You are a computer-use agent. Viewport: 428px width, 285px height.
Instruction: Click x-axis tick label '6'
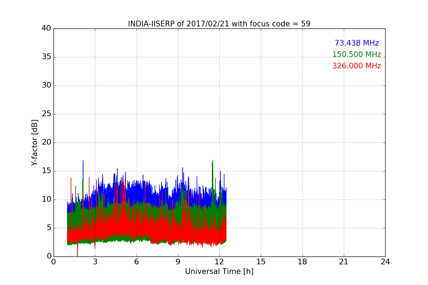pyautogui.click(x=136, y=262)
